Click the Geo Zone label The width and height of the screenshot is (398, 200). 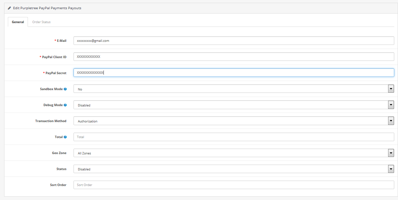click(x=59, y=153)
